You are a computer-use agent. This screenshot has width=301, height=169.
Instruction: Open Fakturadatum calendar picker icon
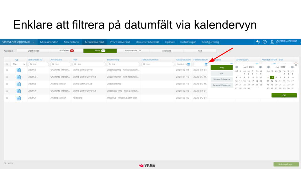[x=189, y=64]
